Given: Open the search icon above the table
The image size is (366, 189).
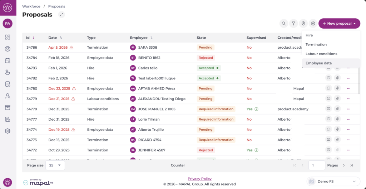Looking at the screenshot, I should click(284, 24).
